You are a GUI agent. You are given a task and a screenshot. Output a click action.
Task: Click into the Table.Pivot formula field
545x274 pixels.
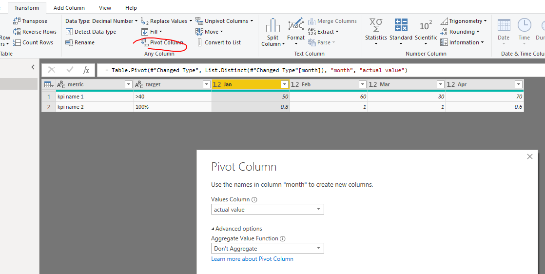click(321, 70)
